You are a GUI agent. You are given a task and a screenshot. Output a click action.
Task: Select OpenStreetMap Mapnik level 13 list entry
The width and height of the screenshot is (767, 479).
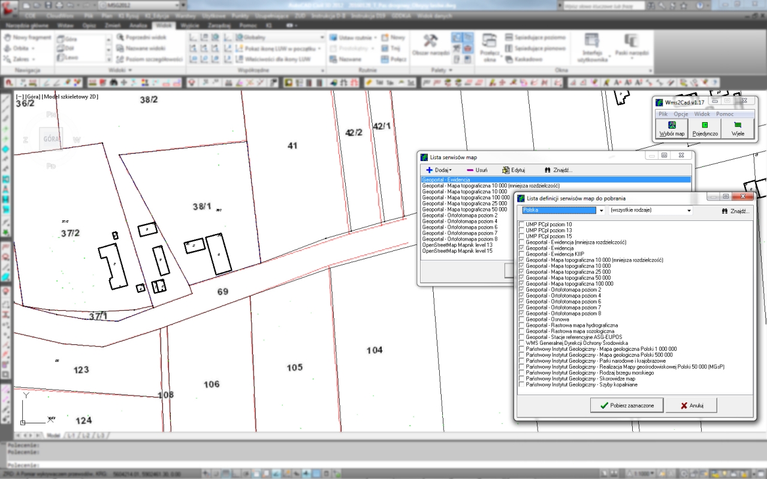(x=457, y=245)
